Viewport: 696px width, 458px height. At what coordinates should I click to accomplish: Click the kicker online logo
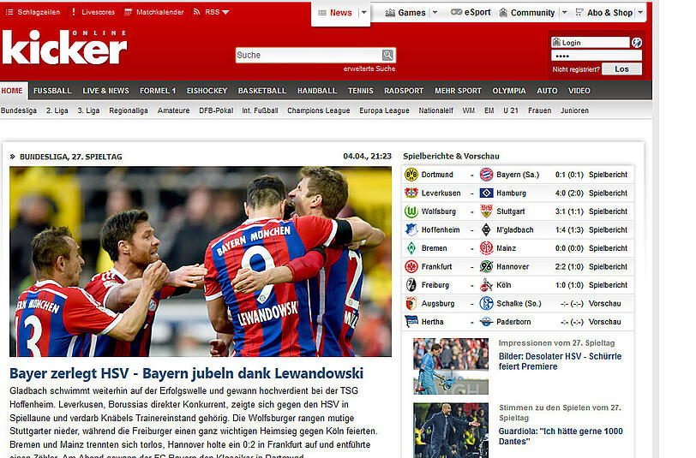65,47
